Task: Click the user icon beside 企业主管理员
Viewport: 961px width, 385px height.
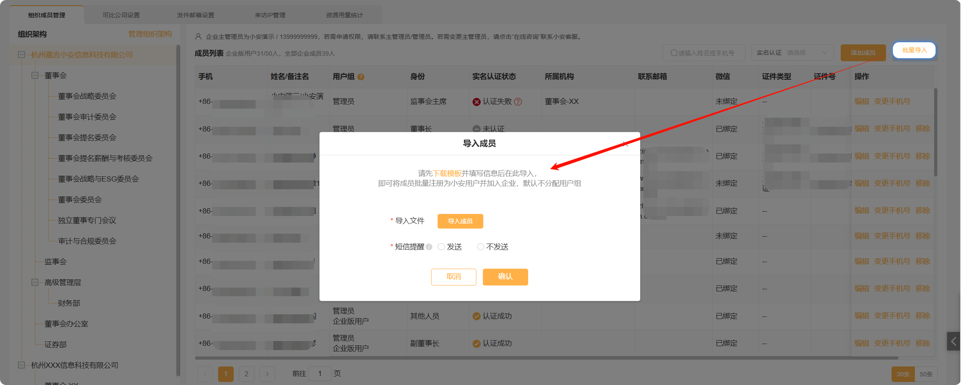Action: pyautogui.click(x=198, y=37)
